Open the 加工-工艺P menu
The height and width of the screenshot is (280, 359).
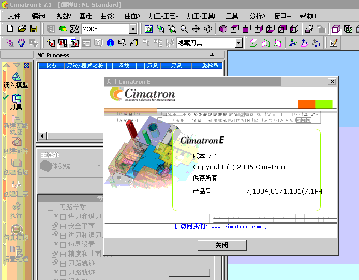pos(163,16)
